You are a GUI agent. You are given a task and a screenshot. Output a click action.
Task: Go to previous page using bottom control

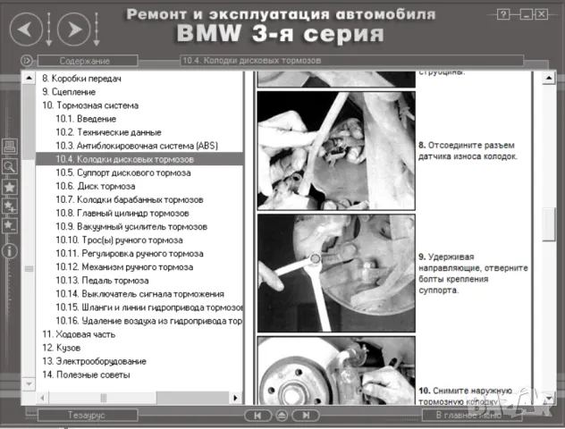click(x=257, y=416)
